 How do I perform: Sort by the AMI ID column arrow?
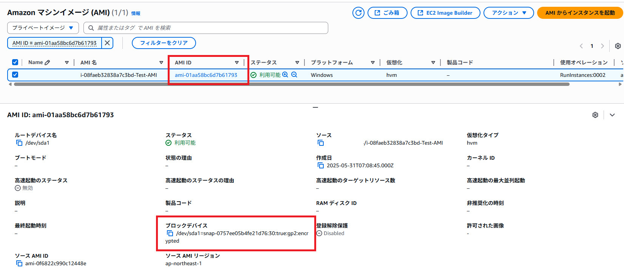(237, 63)
